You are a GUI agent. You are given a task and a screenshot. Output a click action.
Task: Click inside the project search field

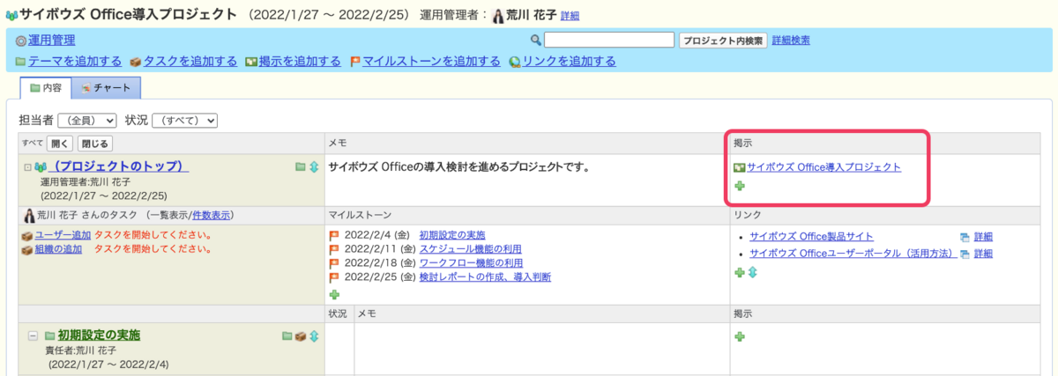tap(609, 40)
